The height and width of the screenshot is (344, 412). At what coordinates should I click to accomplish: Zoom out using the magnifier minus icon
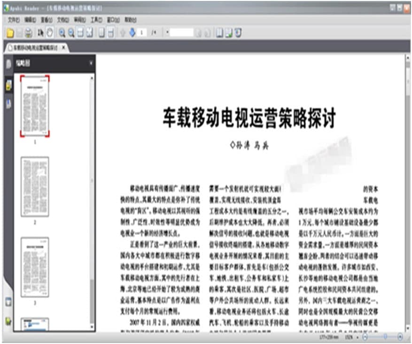tap(71, 32)
